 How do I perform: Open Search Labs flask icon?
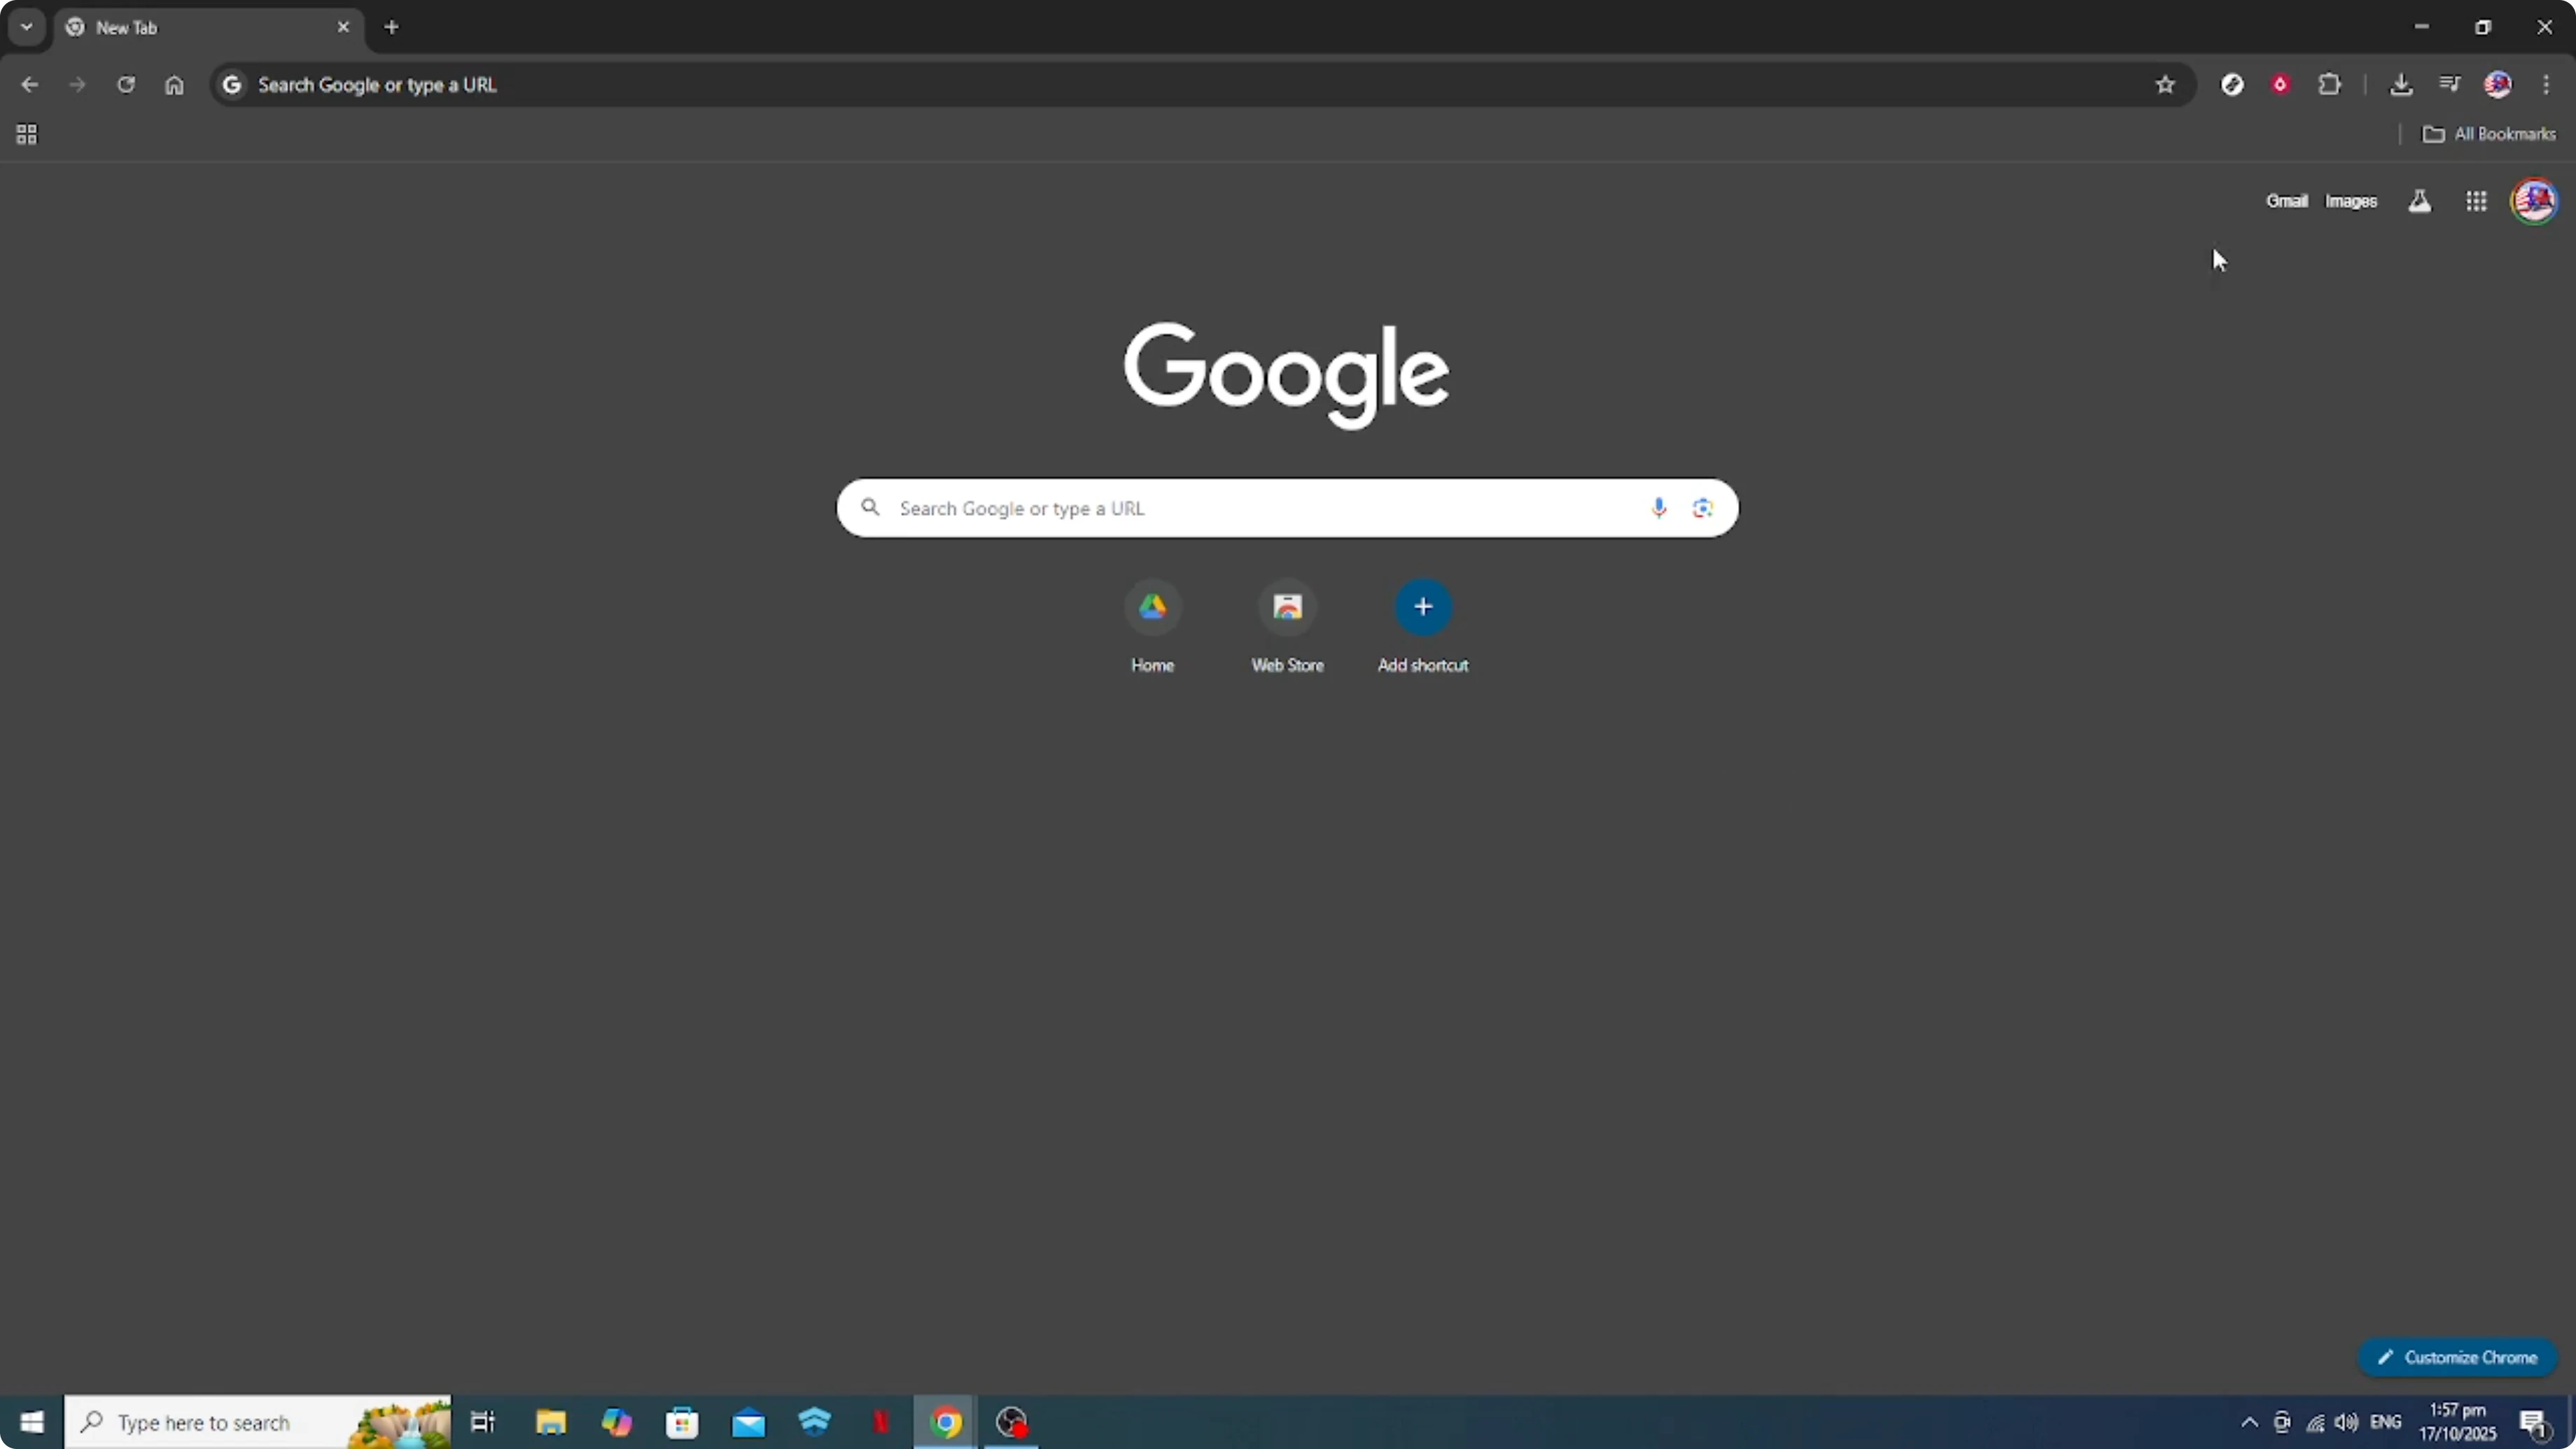[x=2419, y=201]
